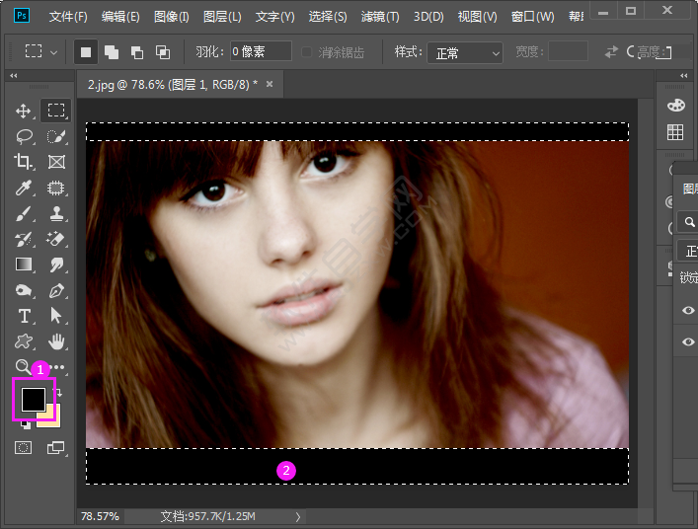Click the 羽化 feather input field
Screen dimensions: 698x529
[x=261, y=51]
